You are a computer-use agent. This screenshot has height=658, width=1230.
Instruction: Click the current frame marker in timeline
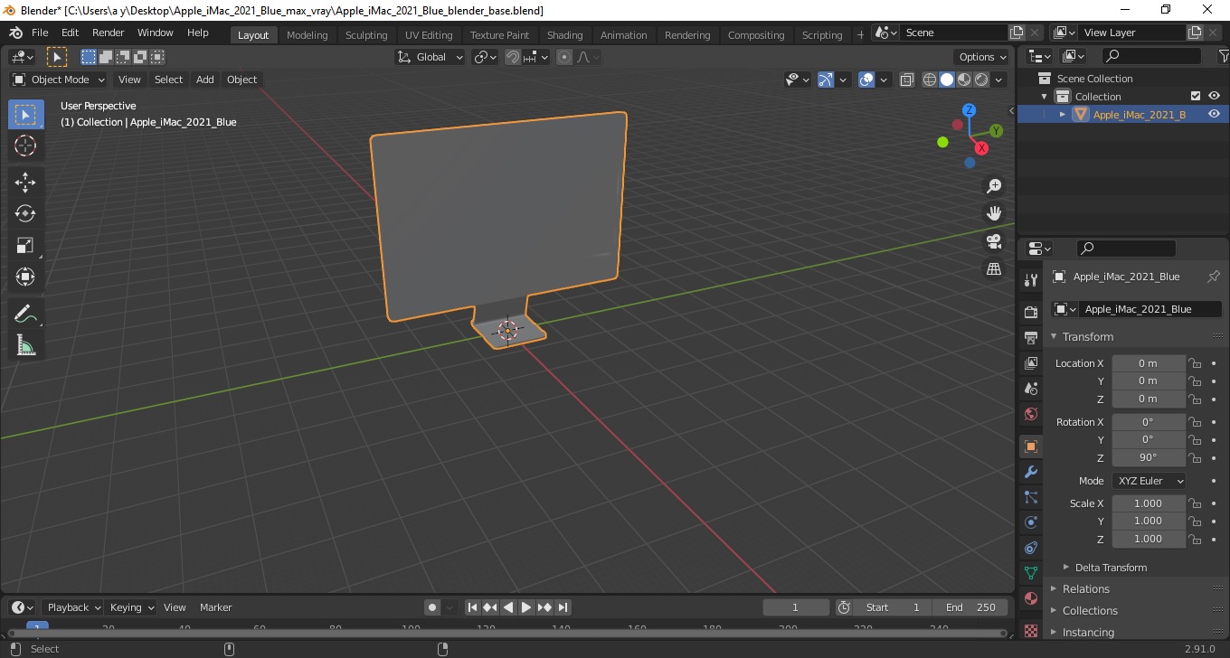click(x=36, y=626)
